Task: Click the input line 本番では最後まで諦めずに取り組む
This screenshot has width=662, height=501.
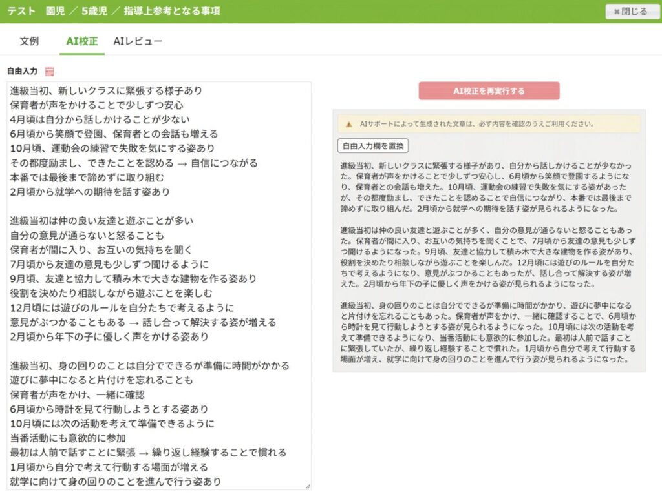Action: (87, 178)
